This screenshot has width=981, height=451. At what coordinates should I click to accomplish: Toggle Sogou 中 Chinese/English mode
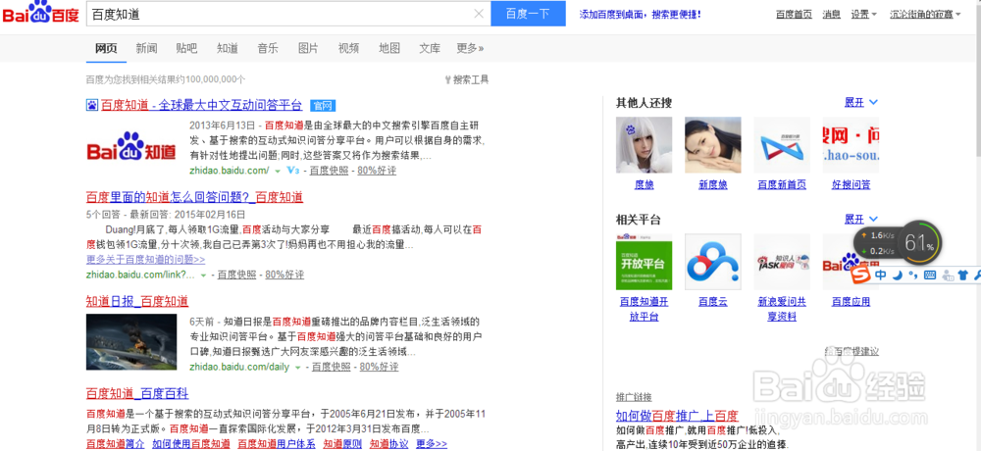881,275
